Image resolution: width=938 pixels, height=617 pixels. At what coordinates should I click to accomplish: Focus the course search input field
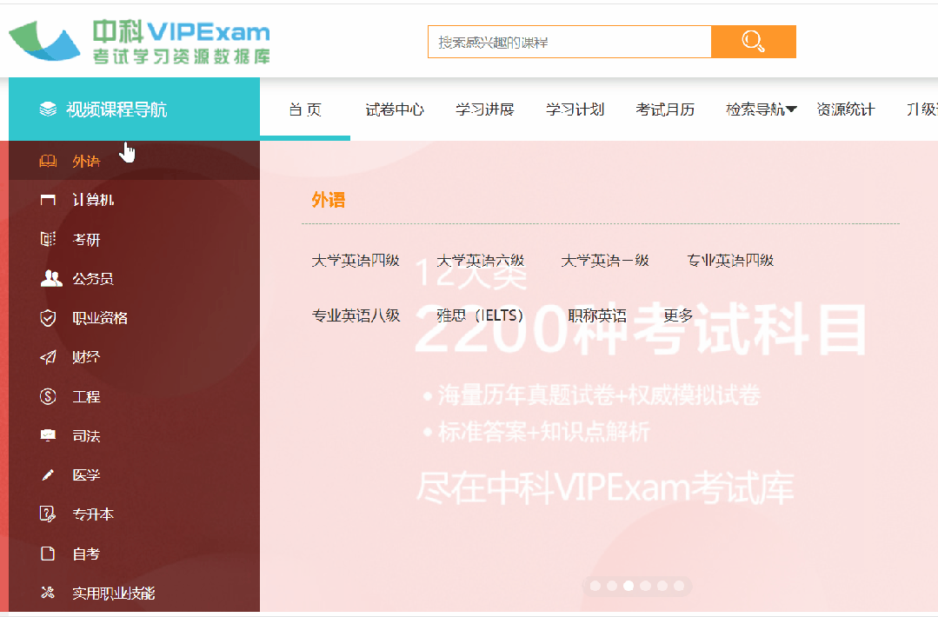point(569,42)
